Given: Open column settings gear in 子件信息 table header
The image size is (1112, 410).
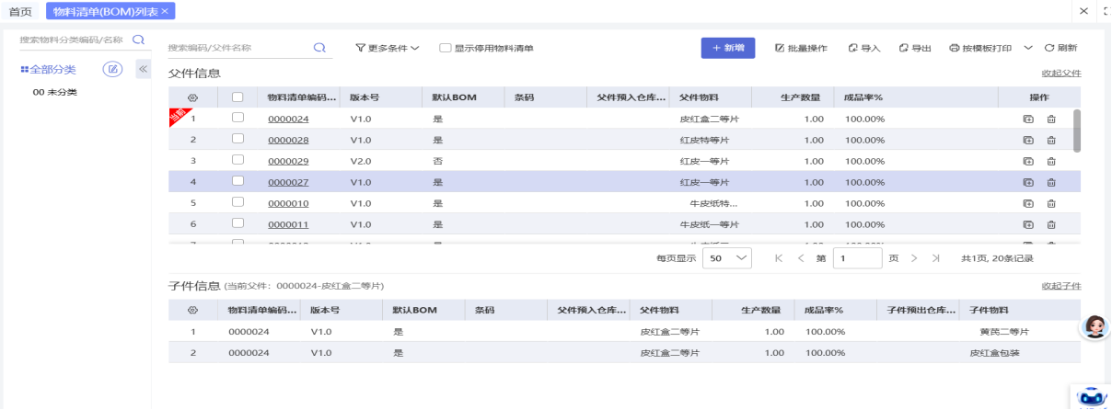Looking at the screenshot, I should pos(192,311).
